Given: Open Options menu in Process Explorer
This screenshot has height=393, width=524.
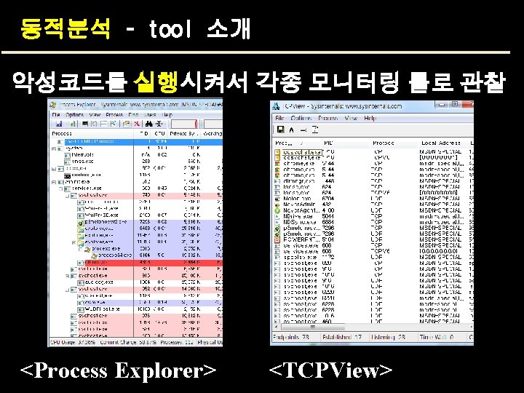Looking at the screenshot, I should pos(74,115).
